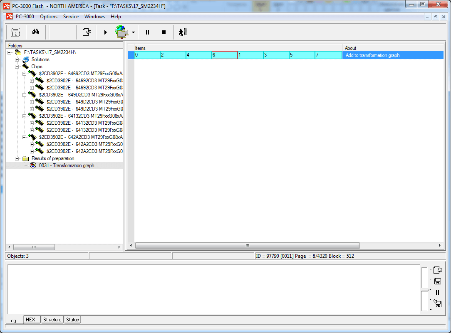Select item 0 in the Items row

click(147, 55)
